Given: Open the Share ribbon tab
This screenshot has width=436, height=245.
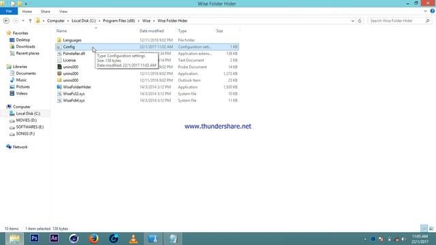Looking at the screenshot, I should click(x=46, y=12).
